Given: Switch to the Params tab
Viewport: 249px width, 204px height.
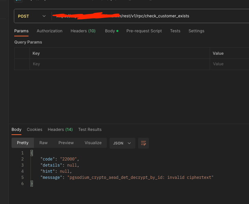Looking at the screenshot, I should pyautogui.click(x=21, y=31).
